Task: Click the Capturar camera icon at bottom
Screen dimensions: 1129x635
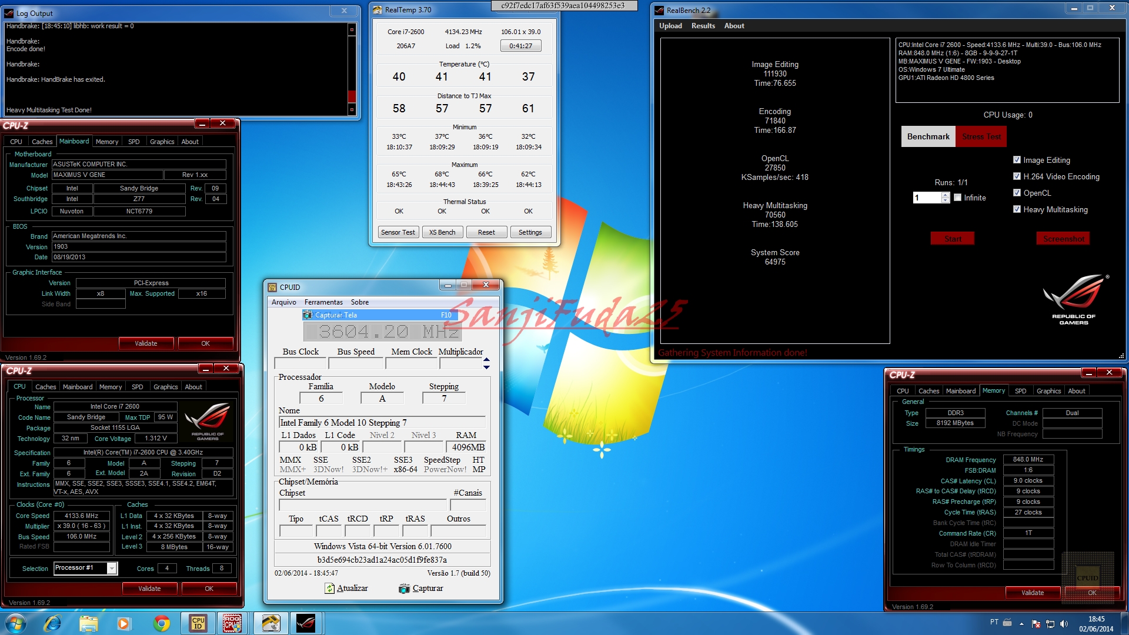Action: 404,588
